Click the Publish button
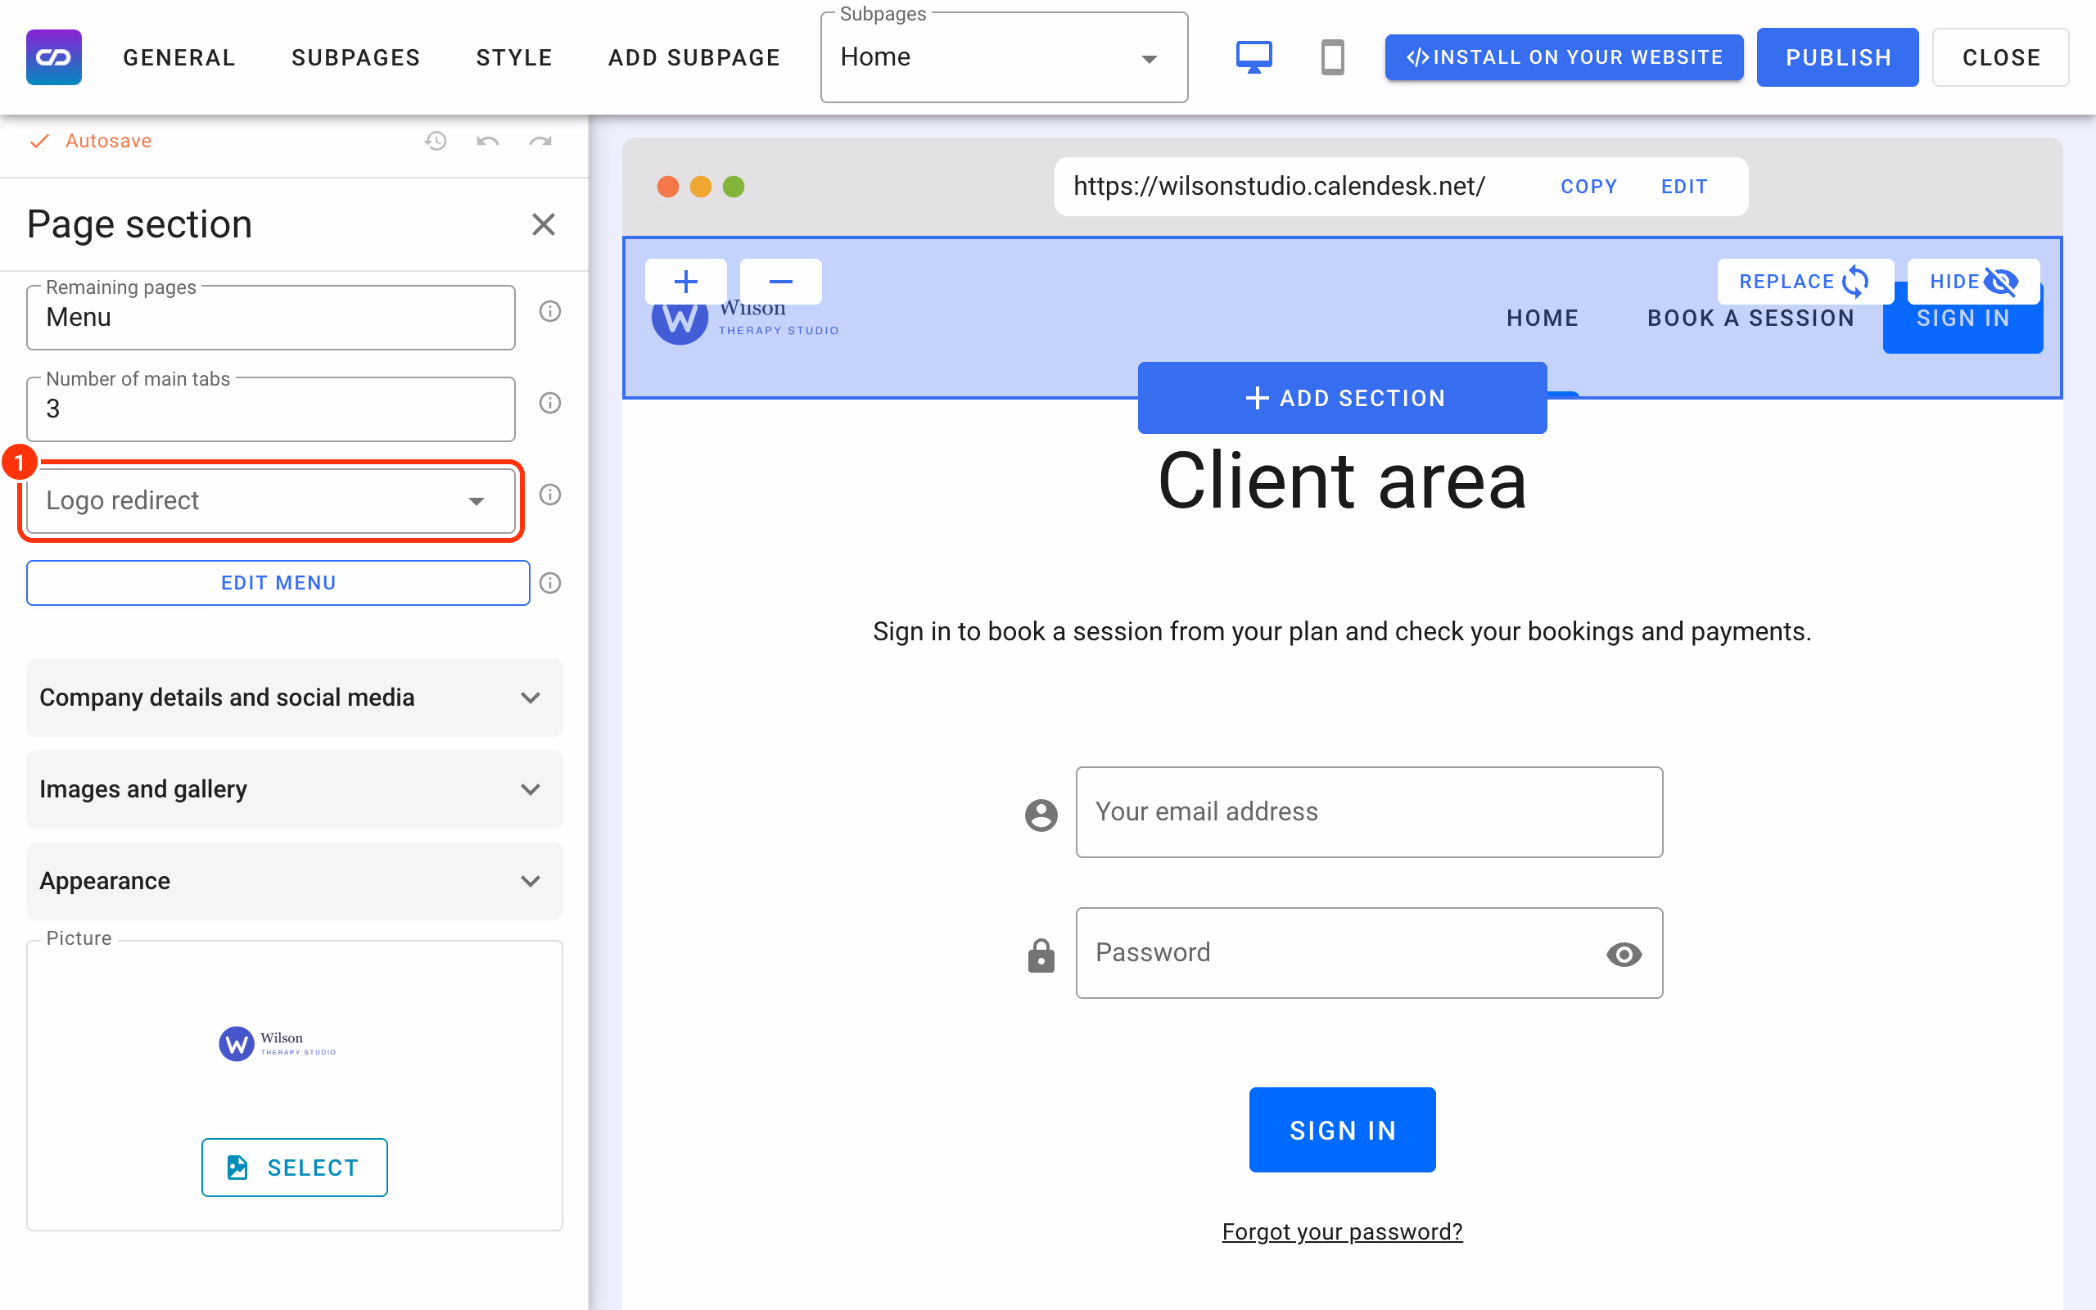Image resolution: width=2096 pixels, height=1310 pixels. click(1838, 57)
